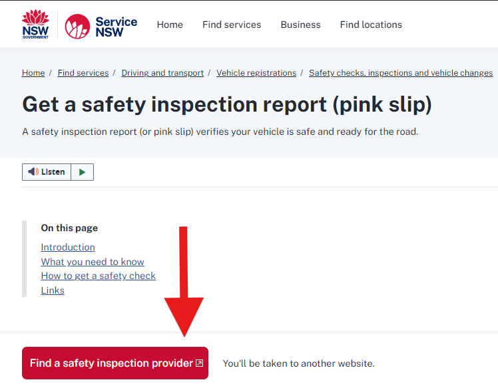Open Safety checks, inspections and vehicle changes breadcrumb
This screenshot has height=388, width=498.
pos(401,73)
